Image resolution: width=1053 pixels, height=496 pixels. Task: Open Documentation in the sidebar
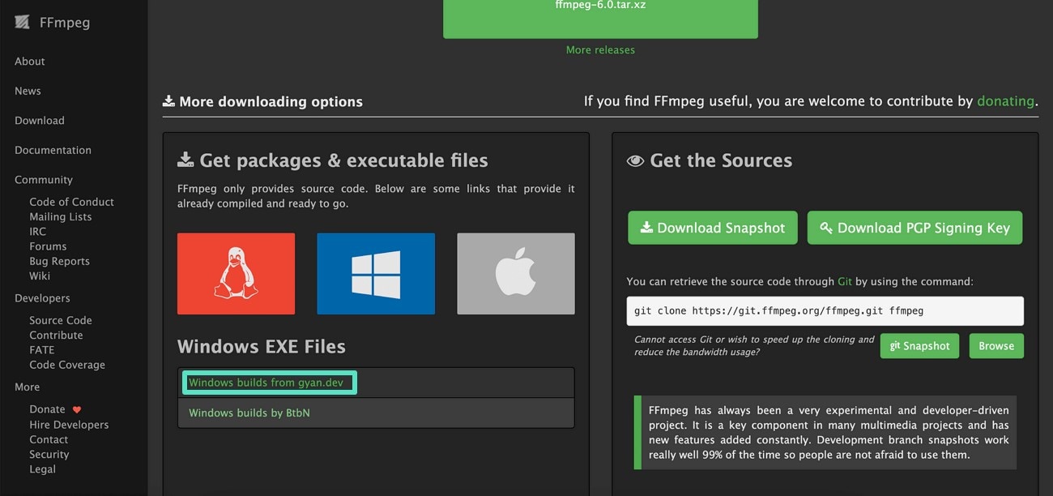(x=53, y=150)
